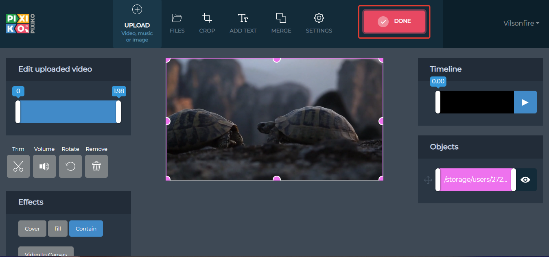Click the move handle icon beside the object
549x257 pixels.
(428, 180)
